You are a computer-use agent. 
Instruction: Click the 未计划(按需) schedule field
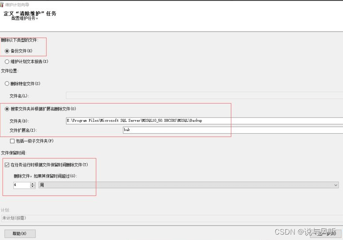(x=171, y=218)
